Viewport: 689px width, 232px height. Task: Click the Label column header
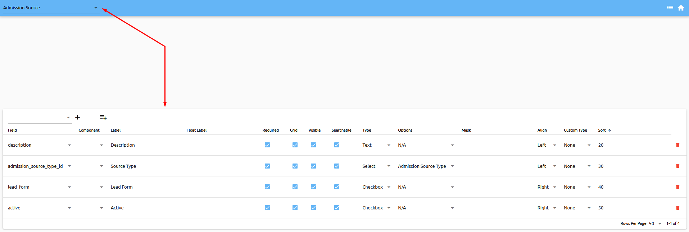tap(115, 130)
